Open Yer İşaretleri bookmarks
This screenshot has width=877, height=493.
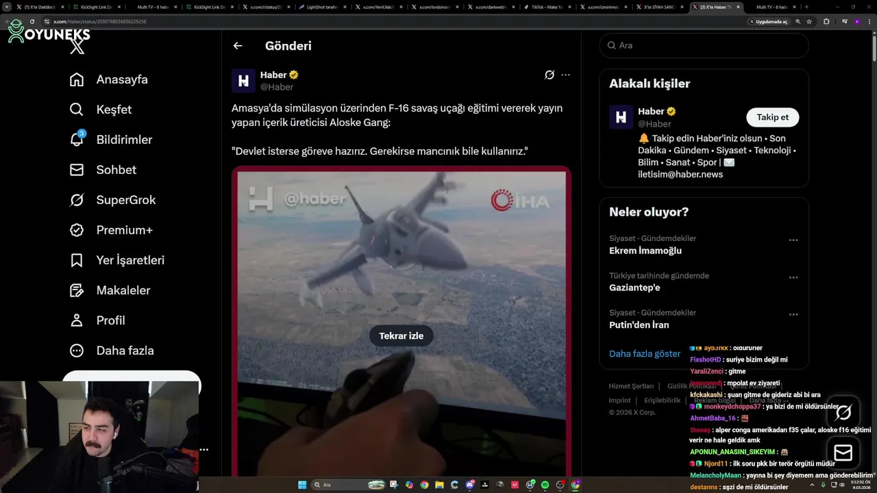(116, 260)
